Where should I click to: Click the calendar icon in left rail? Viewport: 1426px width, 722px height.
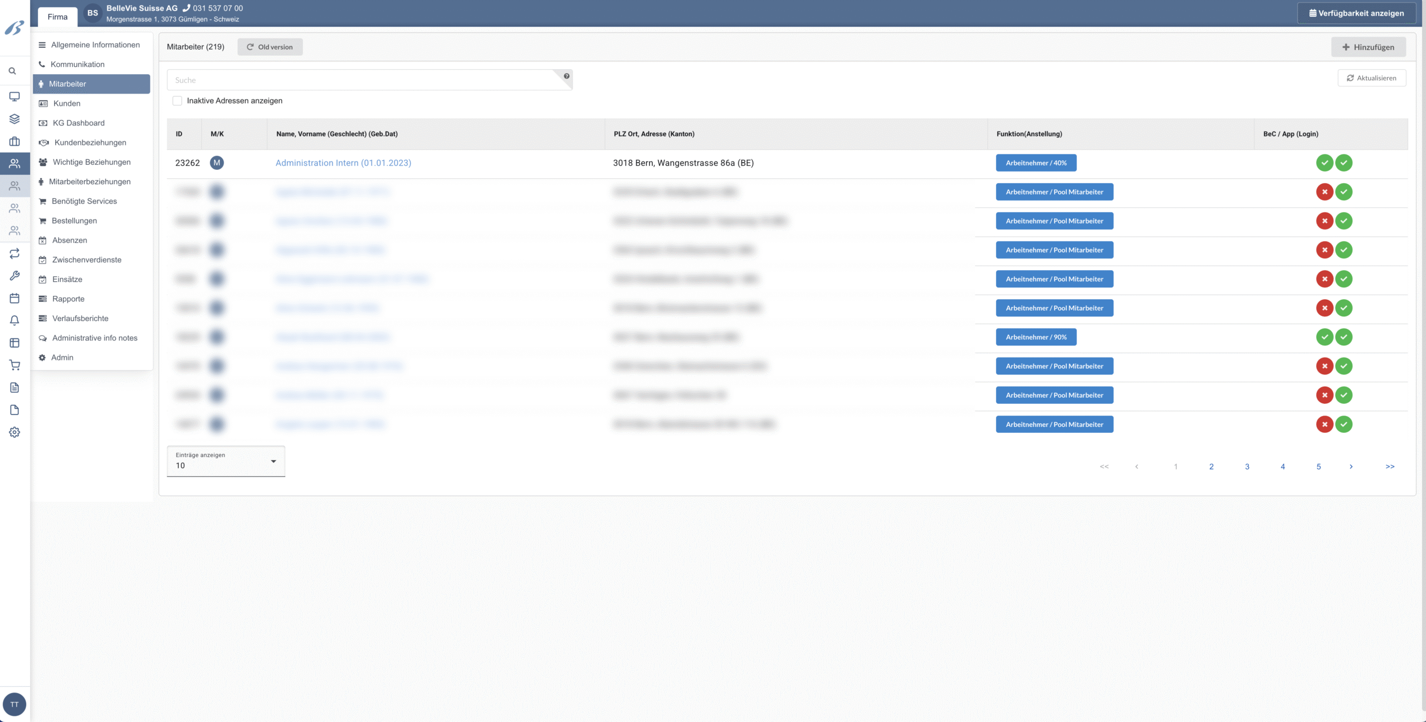tap(14, 298)
